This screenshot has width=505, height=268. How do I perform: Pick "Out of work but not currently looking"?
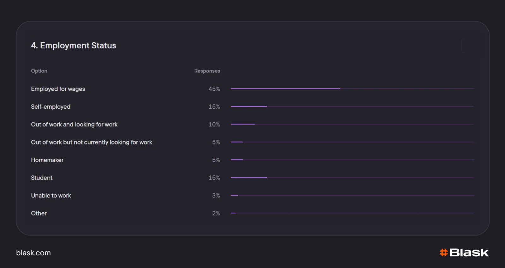pos(92,142)
